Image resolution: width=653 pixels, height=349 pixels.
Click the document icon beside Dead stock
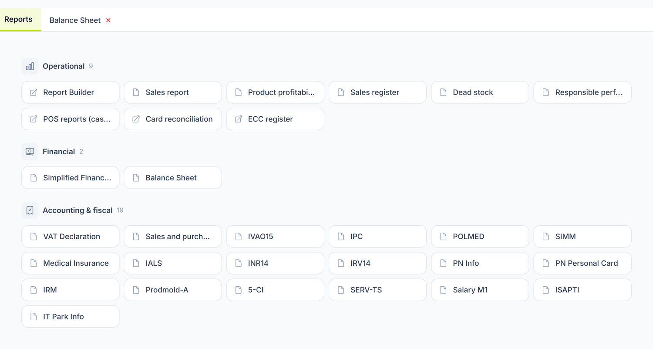(x=443, y=92)
